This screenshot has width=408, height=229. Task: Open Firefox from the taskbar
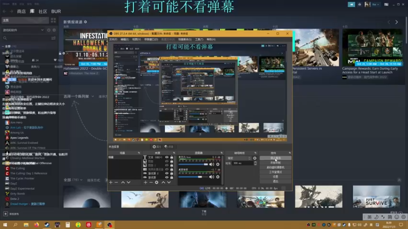pos(36,225)
